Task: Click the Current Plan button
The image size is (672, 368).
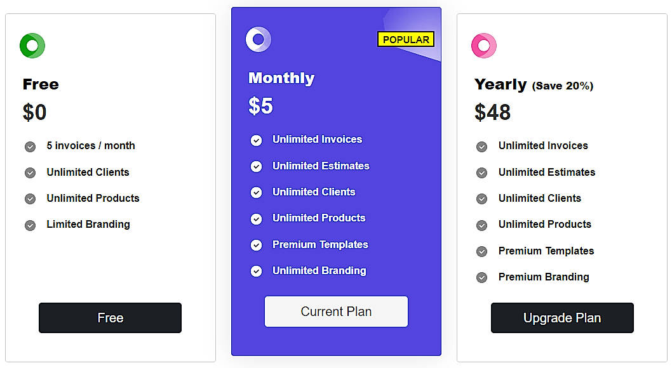Action: [336, 312]
